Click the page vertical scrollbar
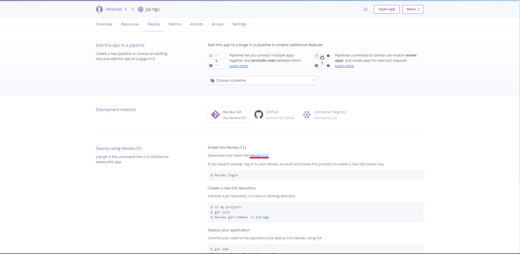The width and height of the screenshot is (520, 254). pyautogui.click(x=519, y=90)
